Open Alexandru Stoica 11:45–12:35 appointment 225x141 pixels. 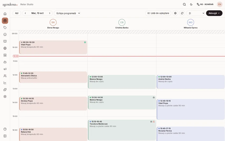tap(53, 77)
